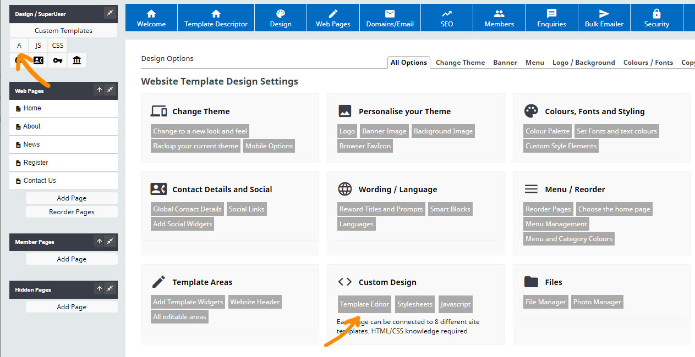Switch to the Change Theme tab
The width and height of the screenshot is (695, 357).
(460, 63)
